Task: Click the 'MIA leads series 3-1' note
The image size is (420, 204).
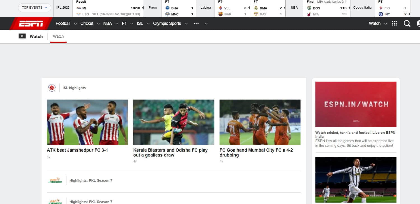Action: tap(332, 2)
